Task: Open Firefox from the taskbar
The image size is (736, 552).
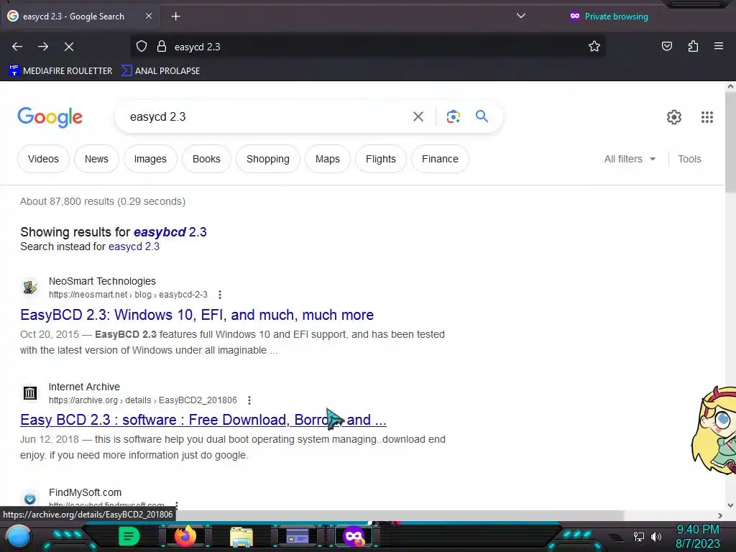Action: pos(185,536)
